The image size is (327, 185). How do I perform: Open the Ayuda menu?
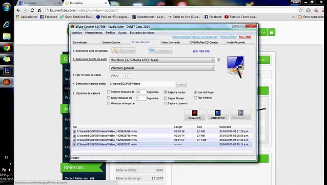point(122,33)
